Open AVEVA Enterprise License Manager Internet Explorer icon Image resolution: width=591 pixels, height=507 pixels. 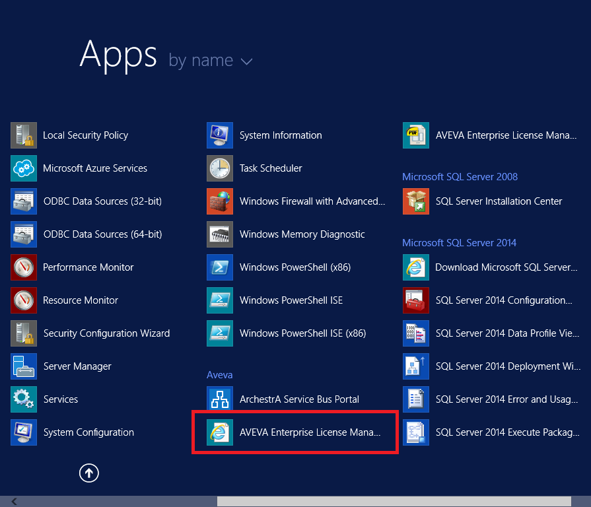tap(220, 432)
